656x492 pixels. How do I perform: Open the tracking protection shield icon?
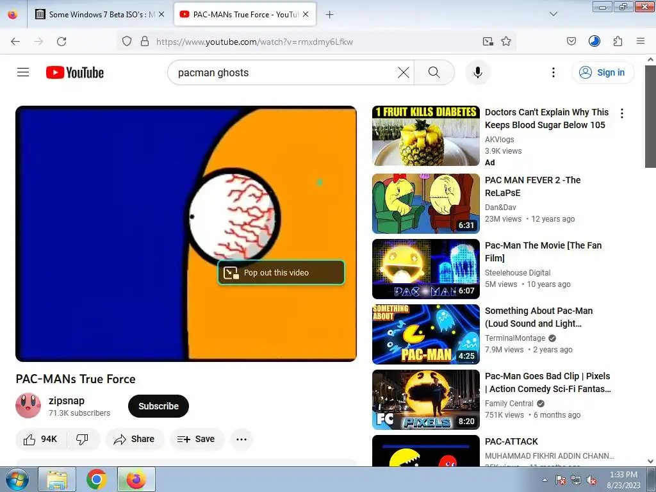[x=127, y=42]
